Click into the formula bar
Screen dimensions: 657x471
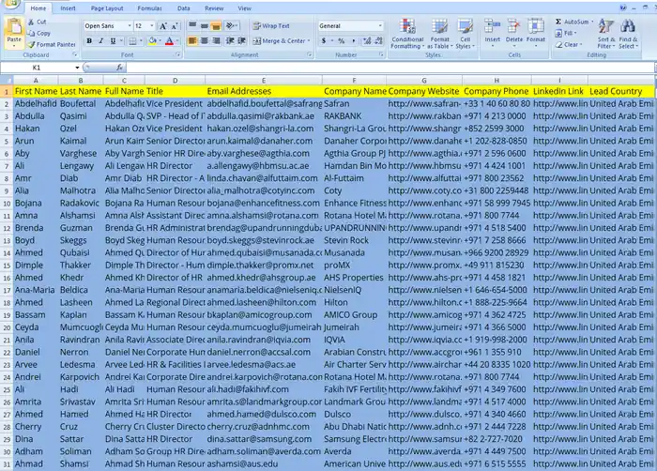click(390, 68)
